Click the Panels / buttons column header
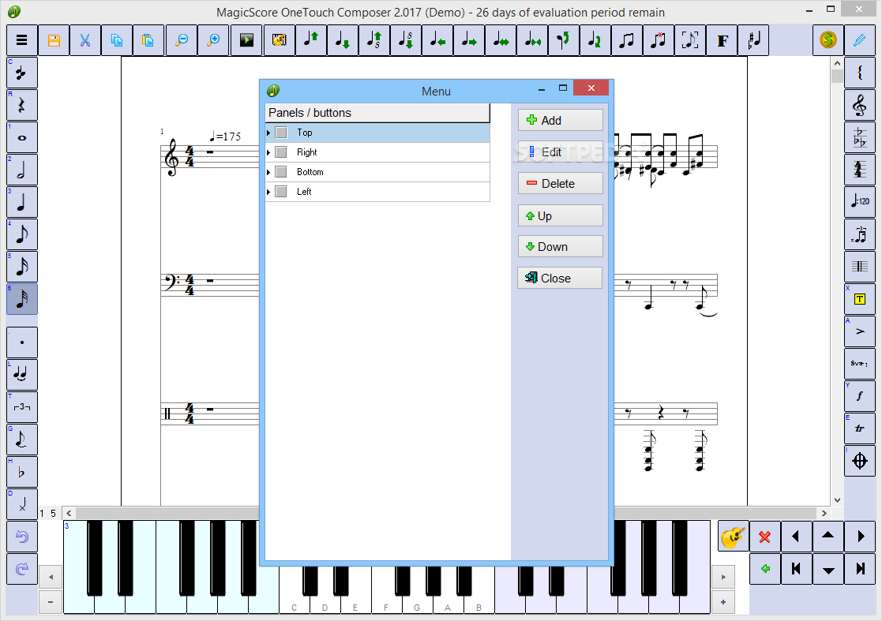This screenshot has width=882, height=621. click(377, 113)
